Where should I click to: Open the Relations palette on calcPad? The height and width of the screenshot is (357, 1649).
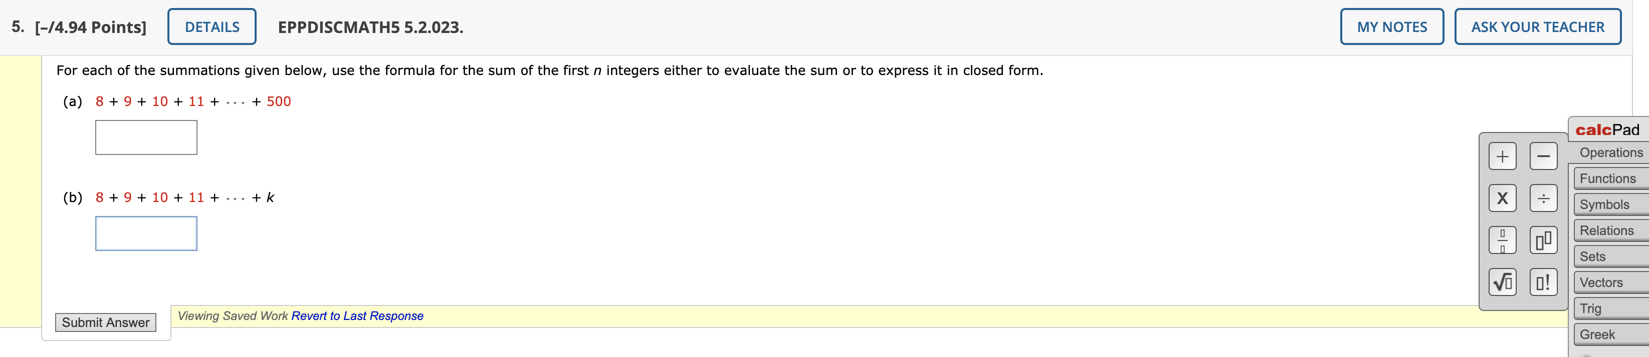tap(1608, 230)
